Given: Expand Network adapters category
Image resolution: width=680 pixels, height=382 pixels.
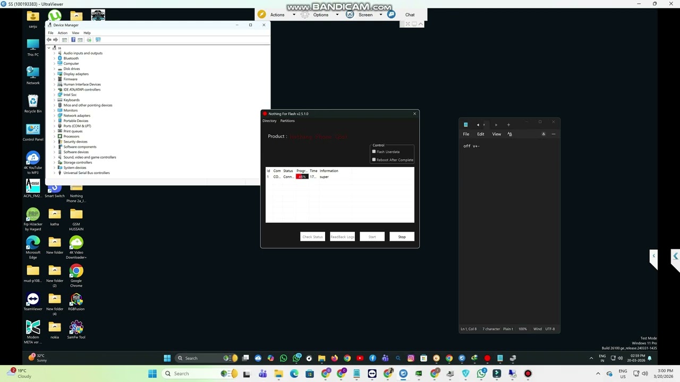Looking at the screenshot, I should point(54,115).
